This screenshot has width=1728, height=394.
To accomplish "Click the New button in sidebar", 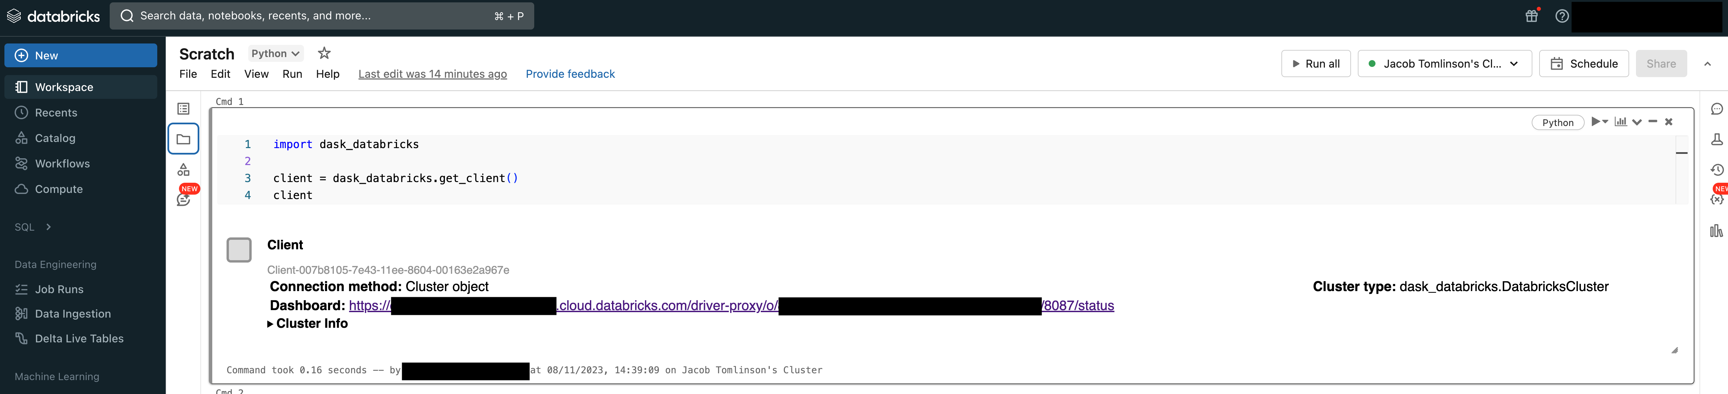I will click(x=81, y=56).
